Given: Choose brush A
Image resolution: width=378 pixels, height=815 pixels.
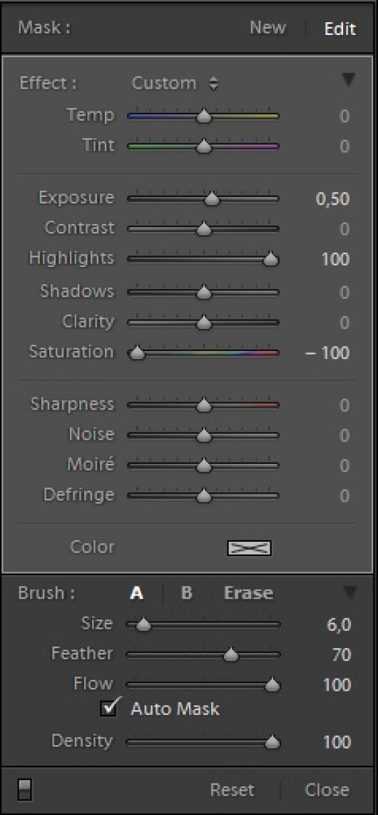Looking at the screenshot, I should point(136,593).
